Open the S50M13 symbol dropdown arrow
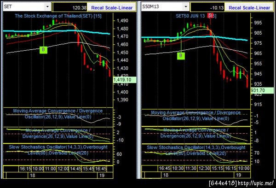The width and height of the screenshot is (276, 188). 186,7
